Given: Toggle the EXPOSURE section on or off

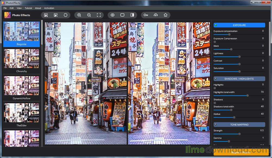Looking at the screenshot, I should 239,25.
